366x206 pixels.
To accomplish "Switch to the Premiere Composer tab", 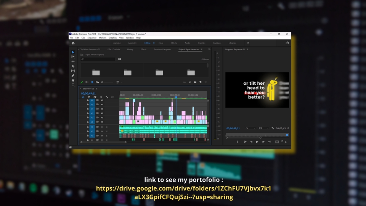I will [x=162, y=50].
